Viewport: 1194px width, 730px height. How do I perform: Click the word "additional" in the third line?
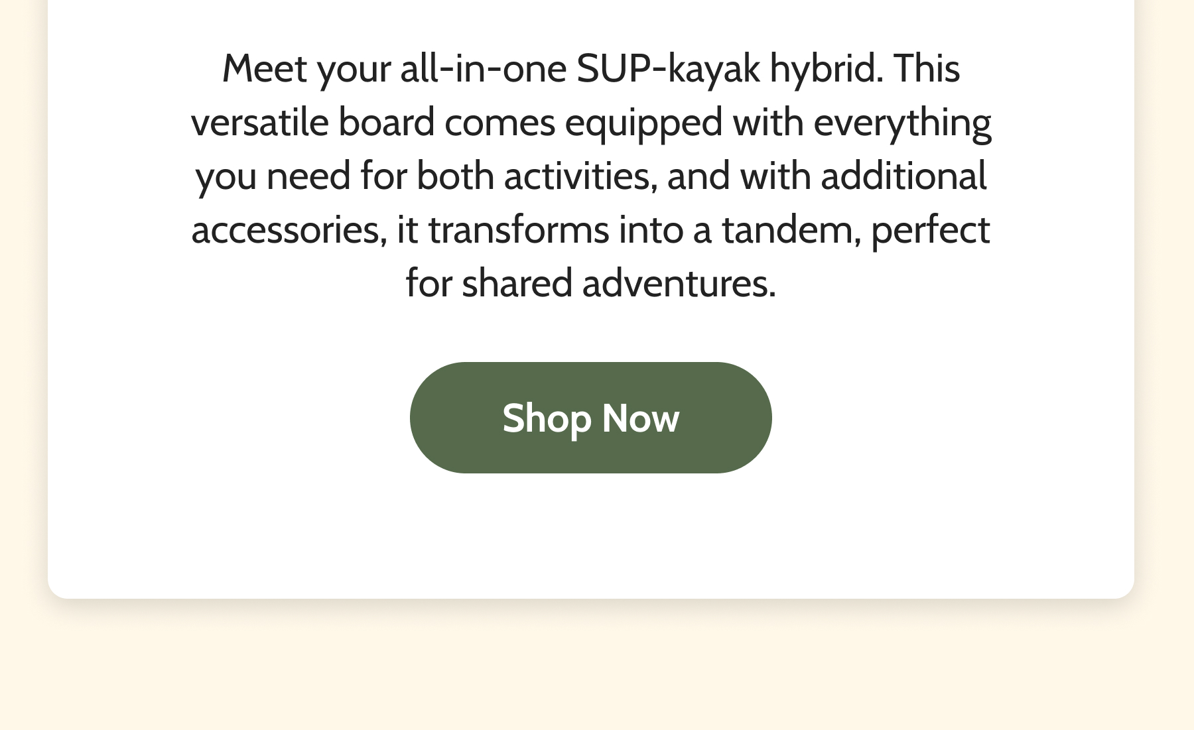click(x=903, y=176)
